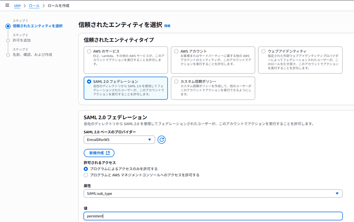Image resolution: width=354 pixels, height=222 pixels.
Task: Click the step 1 progress indicator circle
Action: tap(8, 26)
